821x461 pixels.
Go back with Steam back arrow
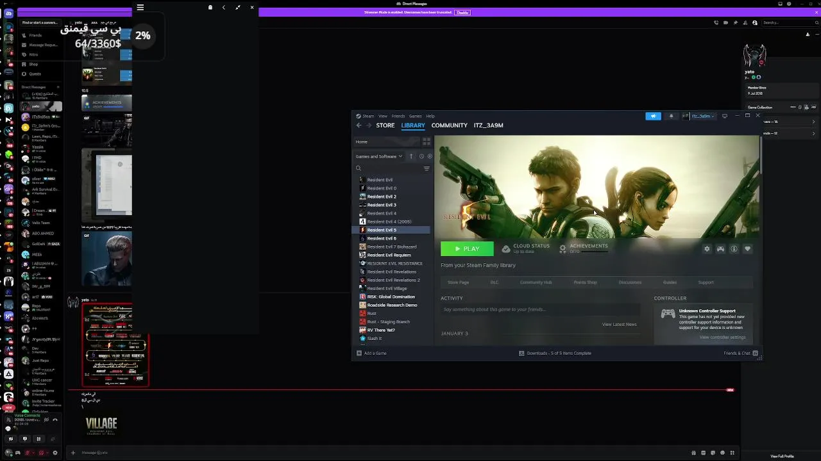[x=359, y=125]
